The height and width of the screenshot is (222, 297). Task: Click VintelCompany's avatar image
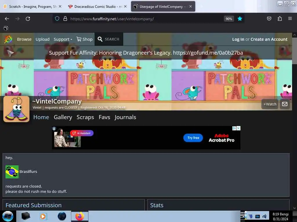[16, 109]
